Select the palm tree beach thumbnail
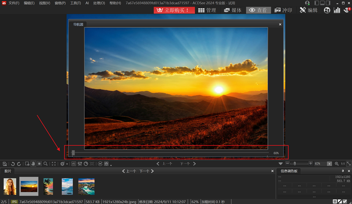This screenshot has width=352, height=204. (x=48, y=186)
